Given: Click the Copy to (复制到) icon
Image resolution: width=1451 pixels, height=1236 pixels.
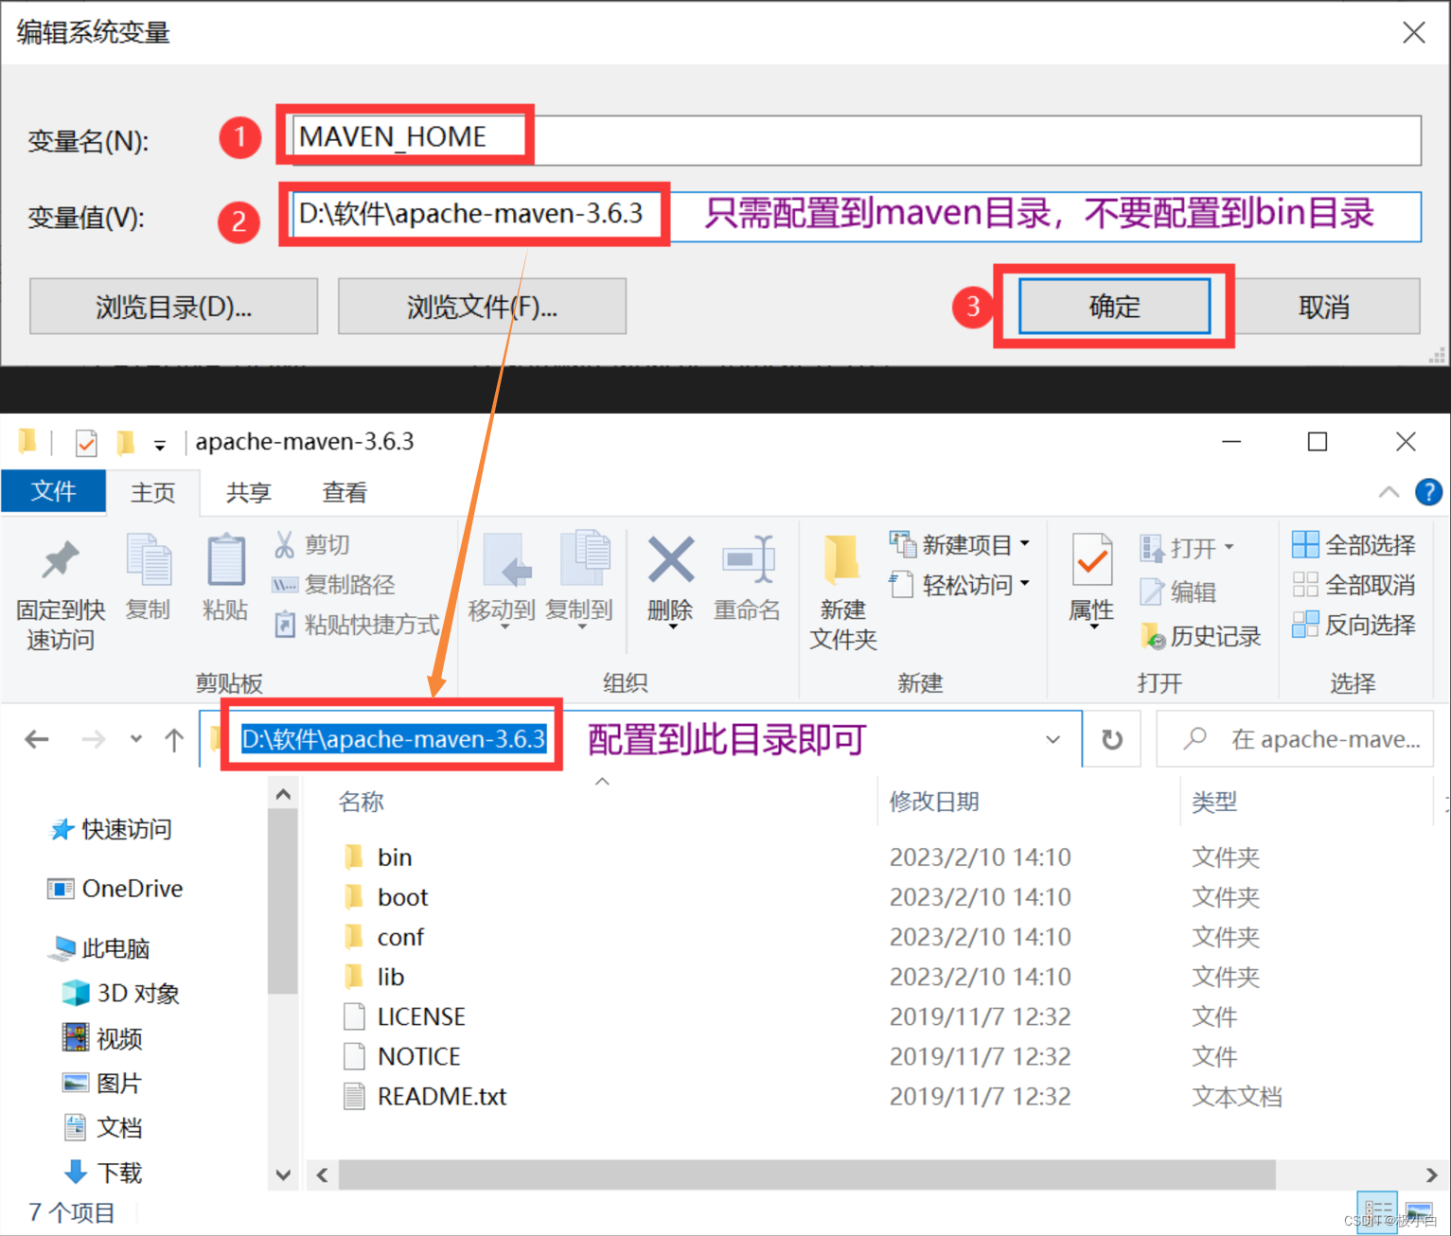Looking at the screenshot, I should pos(584,558).
